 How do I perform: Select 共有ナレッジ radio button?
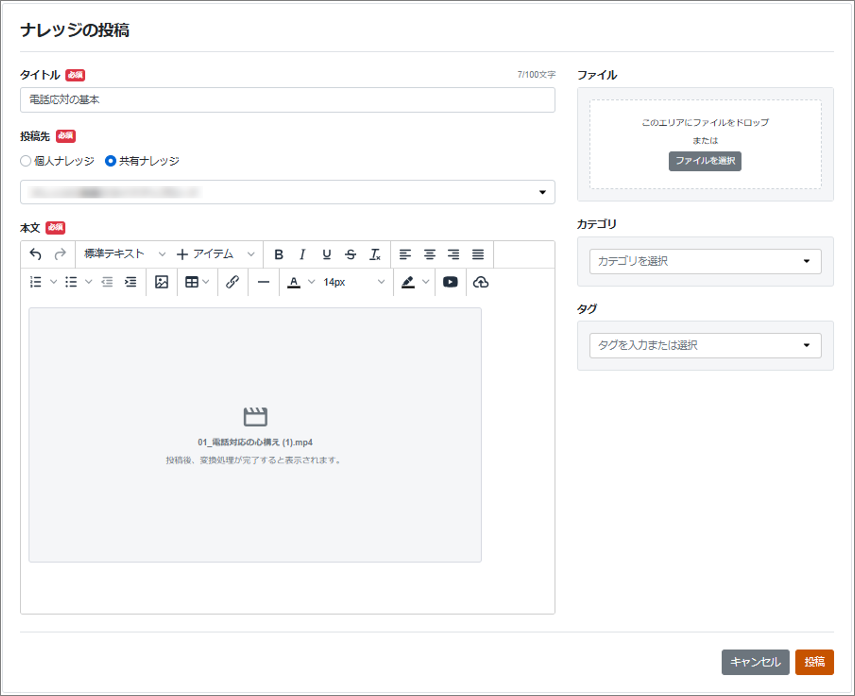tap(111, 161)
